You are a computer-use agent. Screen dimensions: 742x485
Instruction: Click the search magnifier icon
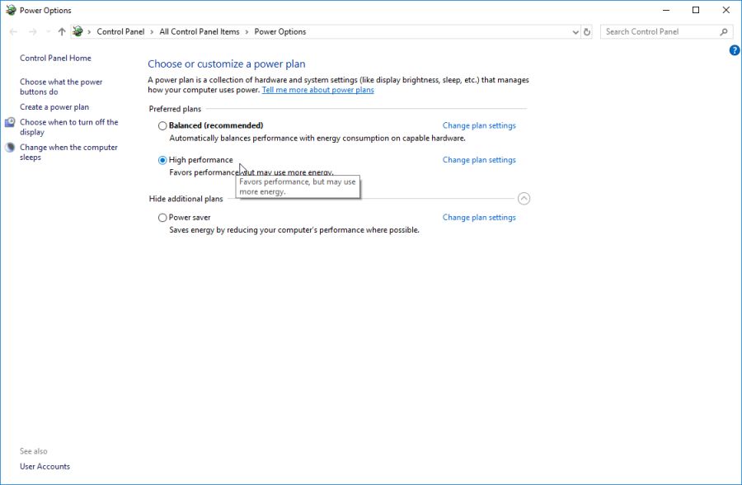pos(724,31)
